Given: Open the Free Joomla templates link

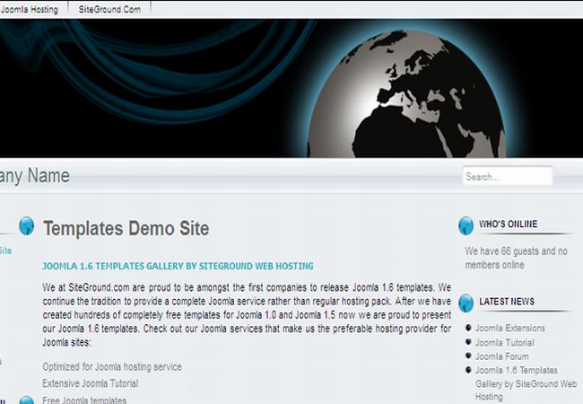Looking at the screenshot, I should tap(84, 400).
